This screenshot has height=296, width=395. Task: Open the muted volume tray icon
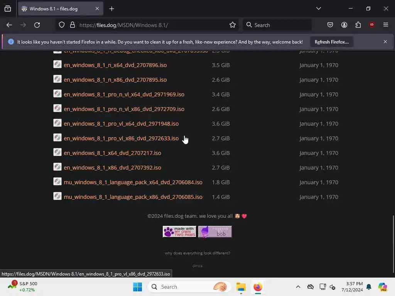[x=332, y=287]
